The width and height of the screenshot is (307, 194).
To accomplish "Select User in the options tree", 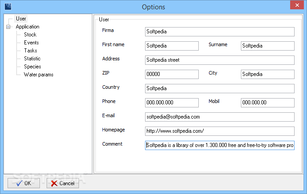I will pyautogui.click(x=21, y=19).
